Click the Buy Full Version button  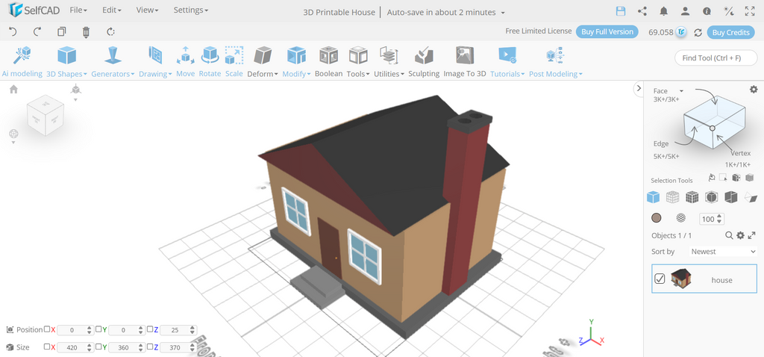pyautogui.click(x=607, y=31)
